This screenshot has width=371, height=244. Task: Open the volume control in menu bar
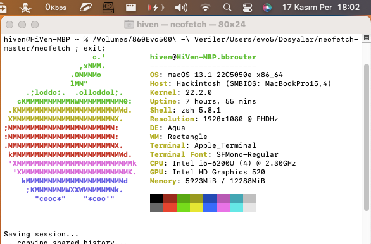click(x=181, y=8)
